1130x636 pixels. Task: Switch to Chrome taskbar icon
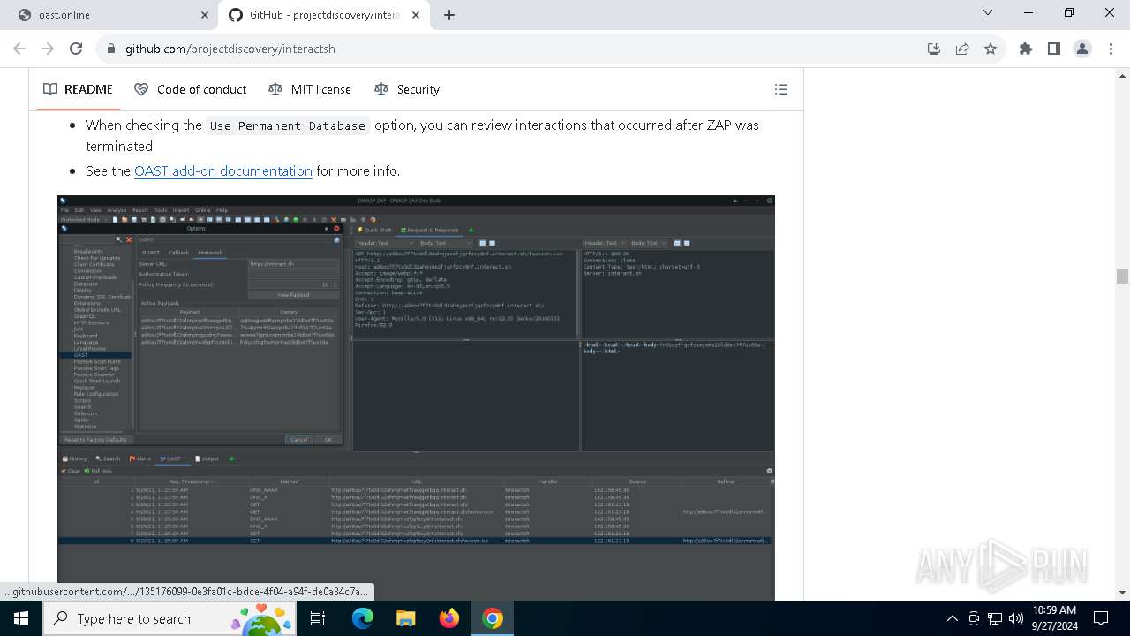[493, 618]
